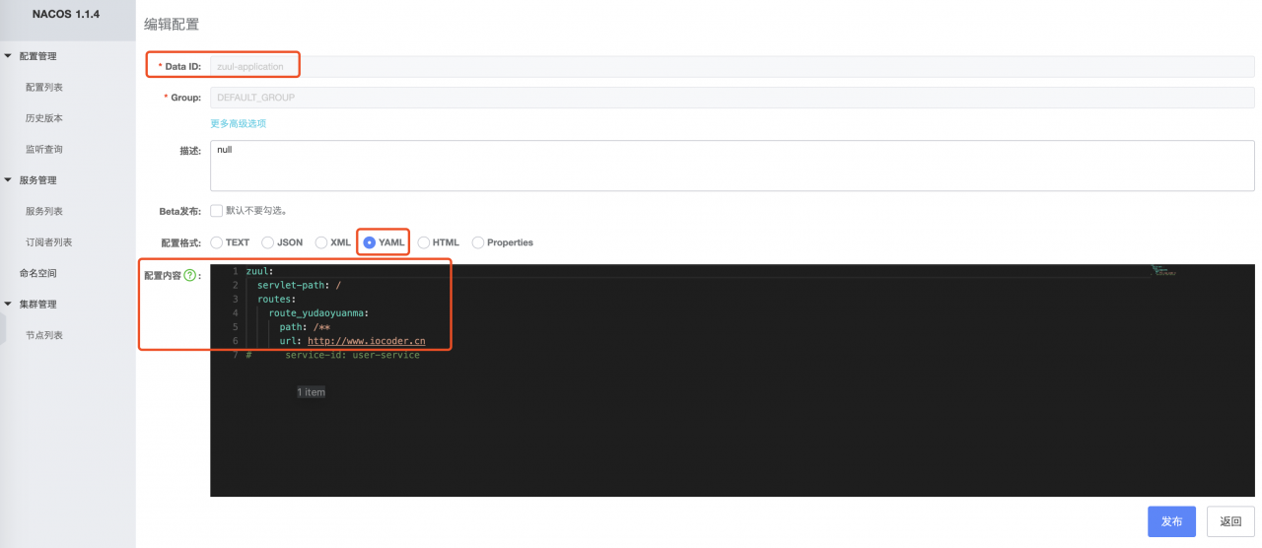1262x548 pixels.
Task: Open 监听查询 in the sidebar
Action: click(44, 150)
